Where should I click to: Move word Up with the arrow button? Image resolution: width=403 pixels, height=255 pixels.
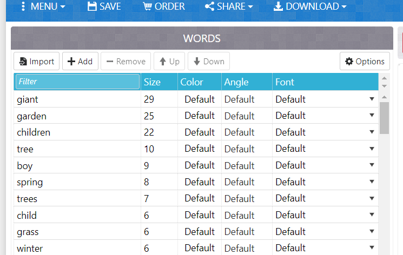(169, 62)
